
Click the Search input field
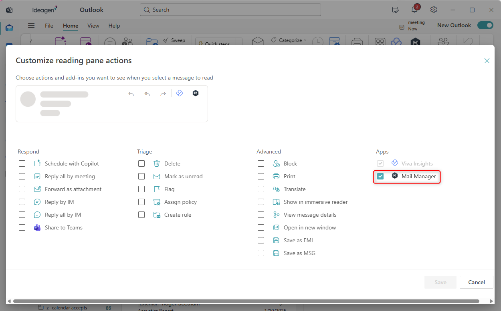[x=230, y=10]
